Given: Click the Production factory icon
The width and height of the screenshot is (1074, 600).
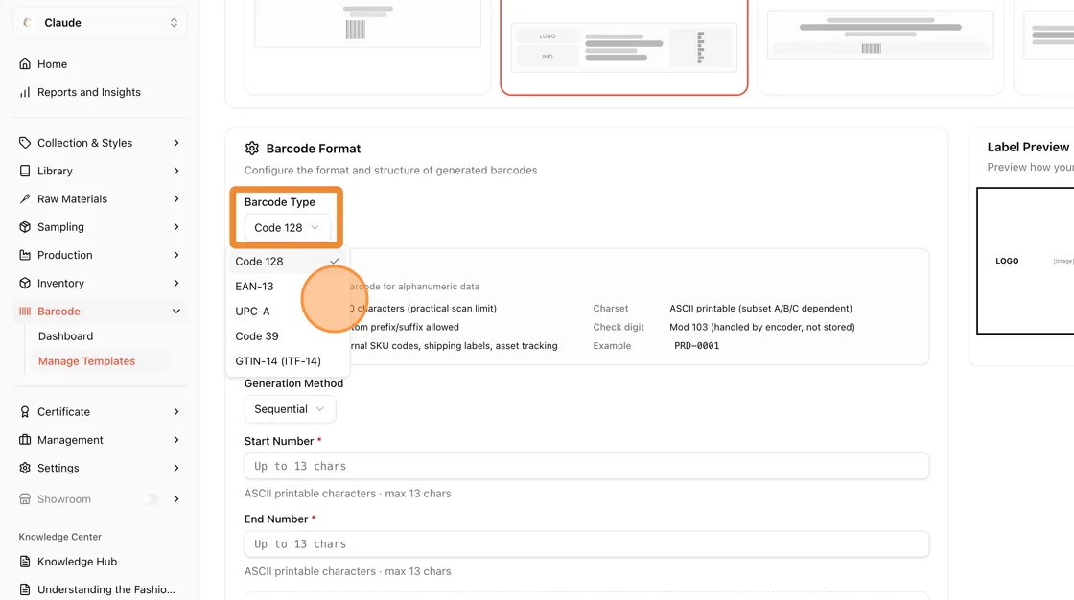Looking at the screenshot, I should 25,255.
